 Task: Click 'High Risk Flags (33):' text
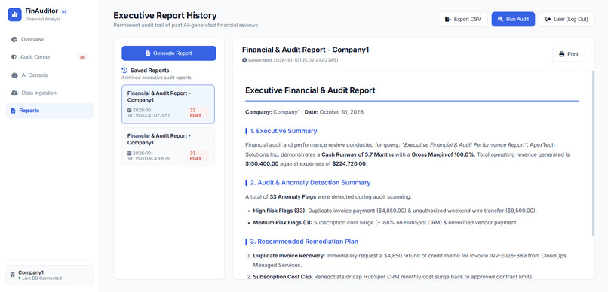tap(280, 211)
